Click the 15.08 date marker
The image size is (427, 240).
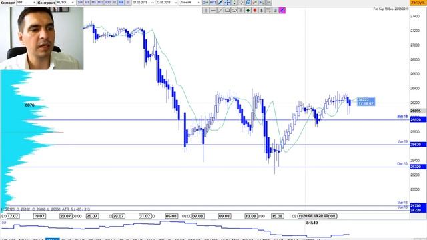(x=277, y=216)
